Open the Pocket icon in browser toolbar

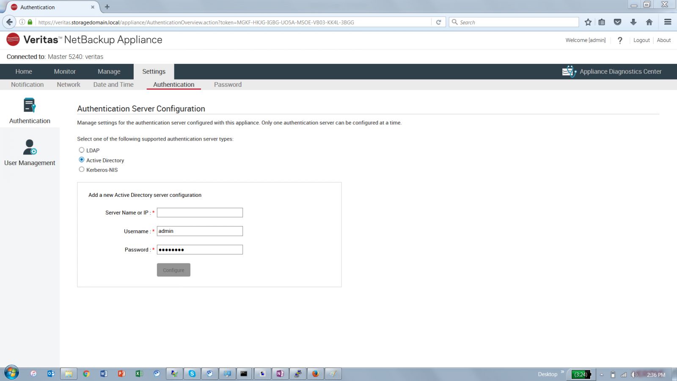(x=617, y=22)
